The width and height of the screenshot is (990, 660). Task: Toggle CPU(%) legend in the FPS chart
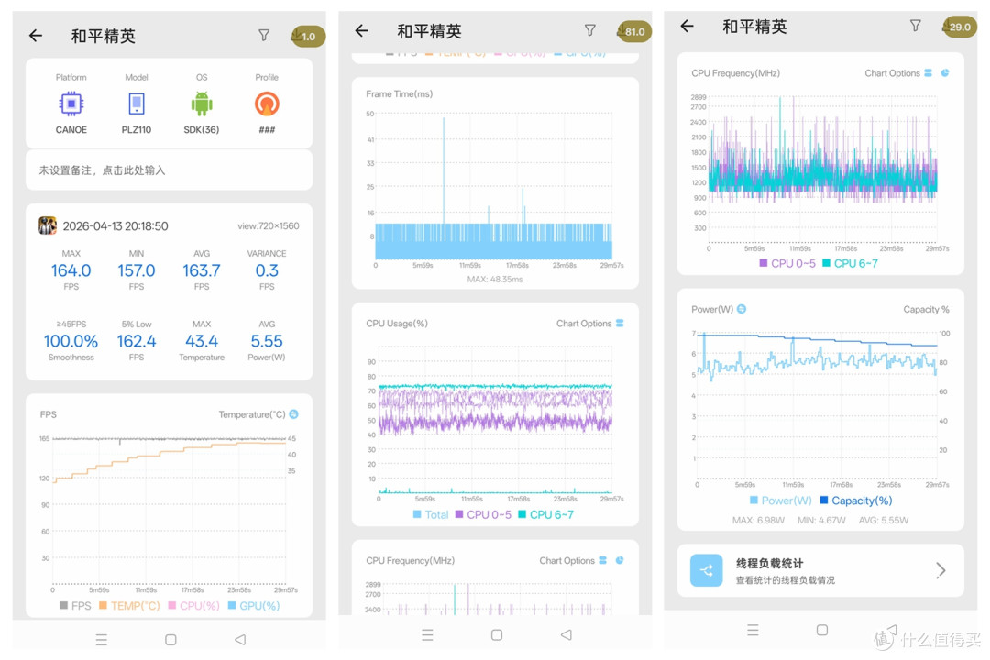pyautogui.click(x=193, y=606)
